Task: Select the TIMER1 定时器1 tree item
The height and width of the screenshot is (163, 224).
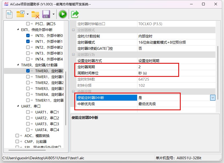Action: tap(49, 77)
